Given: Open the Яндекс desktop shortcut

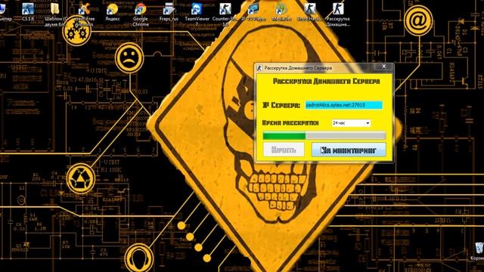Looking at the screenshot, I should tap(113, 12).
